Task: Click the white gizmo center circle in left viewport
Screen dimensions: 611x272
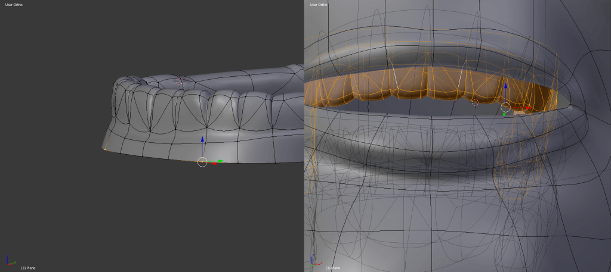Action: click(x=202, y=162)
